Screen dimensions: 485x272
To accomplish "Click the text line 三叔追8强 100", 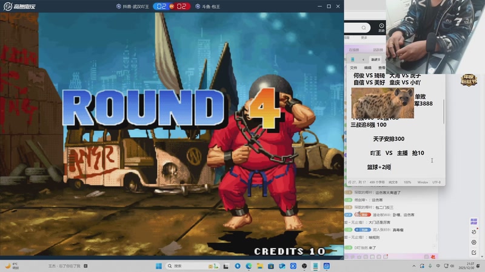I will 369,125.
